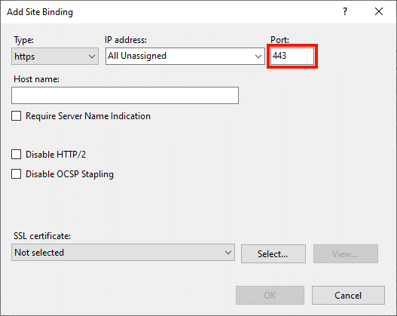Click the IP address dropdown chevron arrow
The height and width of the screenshot is (316, 397).
258,57
